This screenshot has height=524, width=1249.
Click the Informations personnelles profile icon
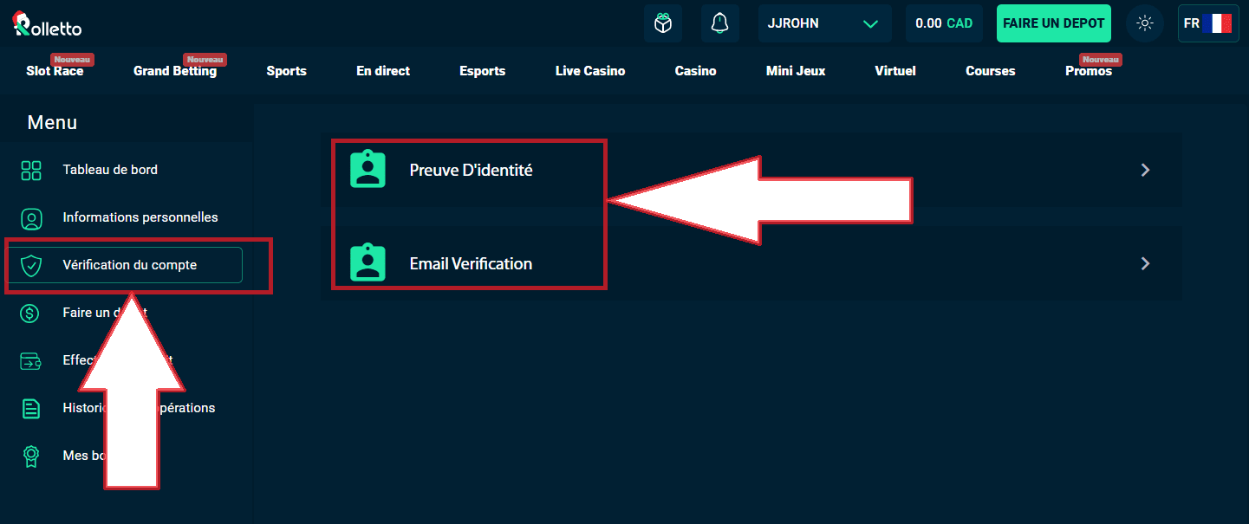(31, 218)
